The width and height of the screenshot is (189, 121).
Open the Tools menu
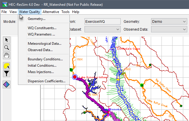click(x=65, y=12)
